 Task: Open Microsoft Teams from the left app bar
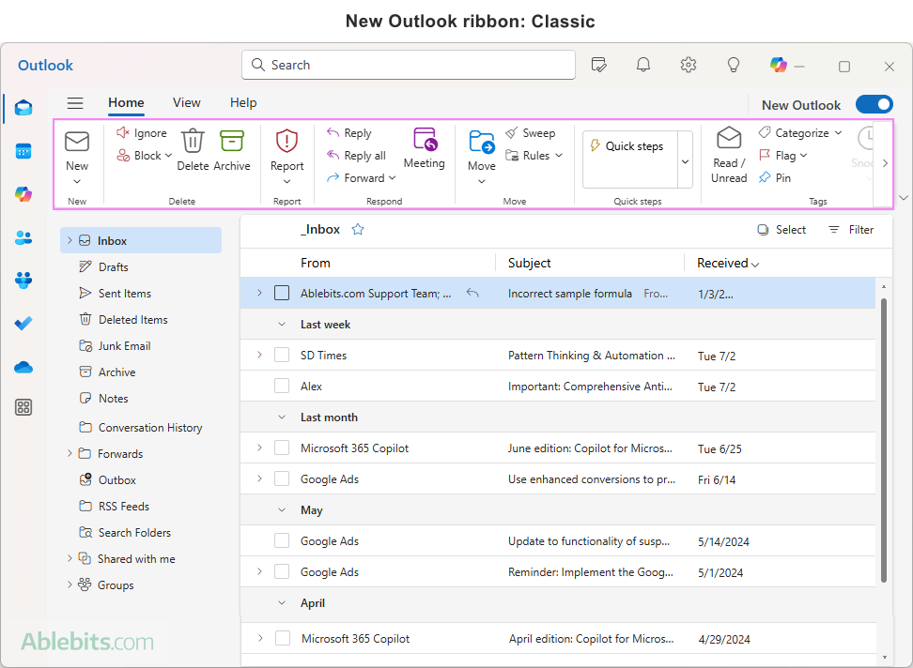[x=23, y=280]
